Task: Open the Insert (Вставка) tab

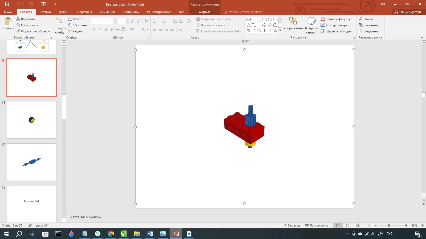Action: click(45, 12)
